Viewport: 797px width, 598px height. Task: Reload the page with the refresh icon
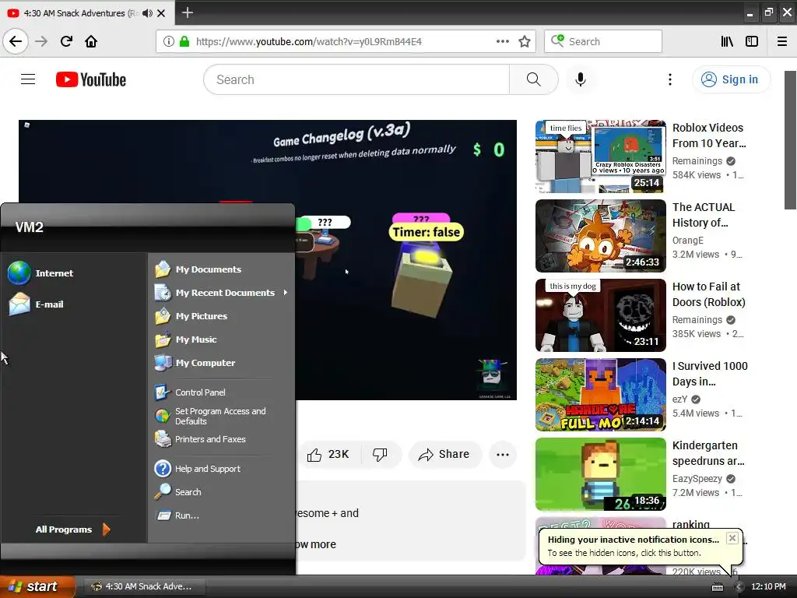click(x=66, y=41)
